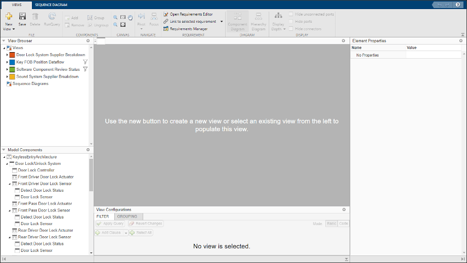The height and width of the screenshot is (263, 467).
Task: Open the FILTER tab in View Configurations
Action: (103, 216)
